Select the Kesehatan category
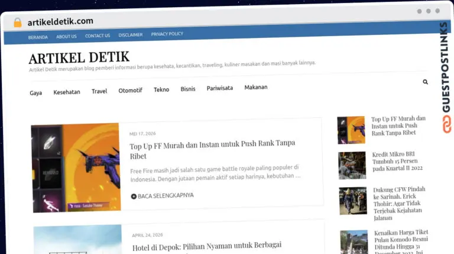 (67, 92)
